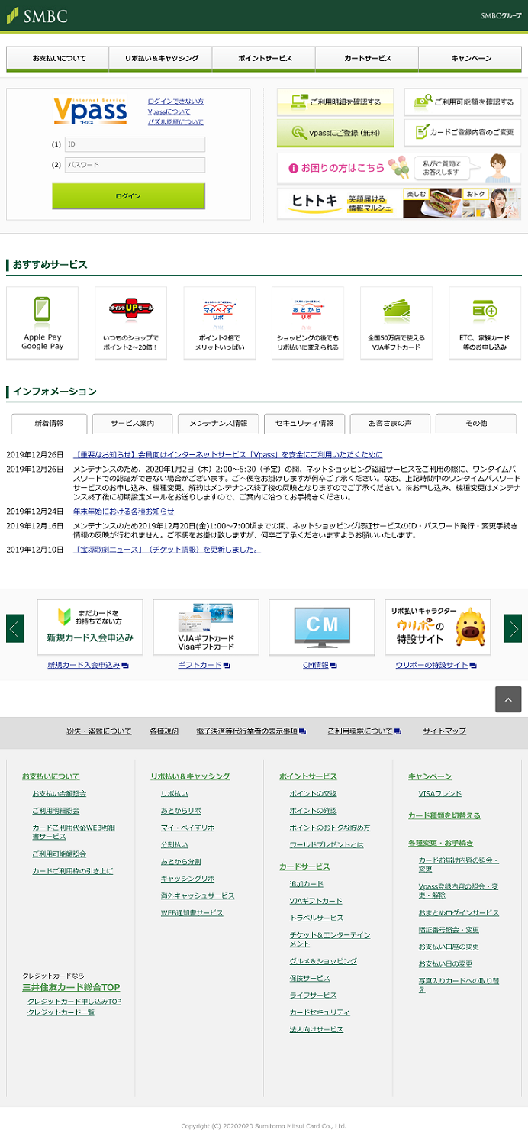Switch to the セキュリティ情報 tab
The height and width of the screenshot is (1136, 528).
[304, 423]
